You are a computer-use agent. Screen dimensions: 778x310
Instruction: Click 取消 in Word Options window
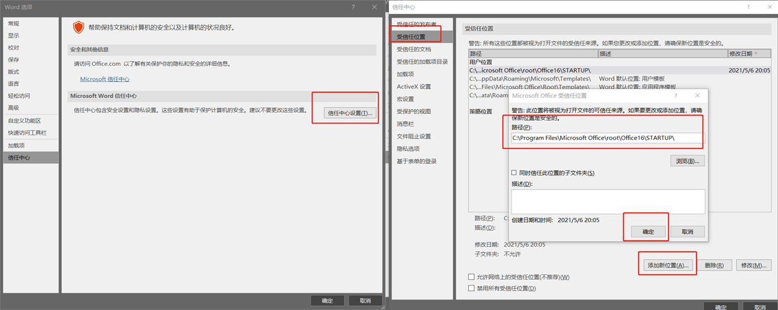pyautogui.click(x=366, y=301)
